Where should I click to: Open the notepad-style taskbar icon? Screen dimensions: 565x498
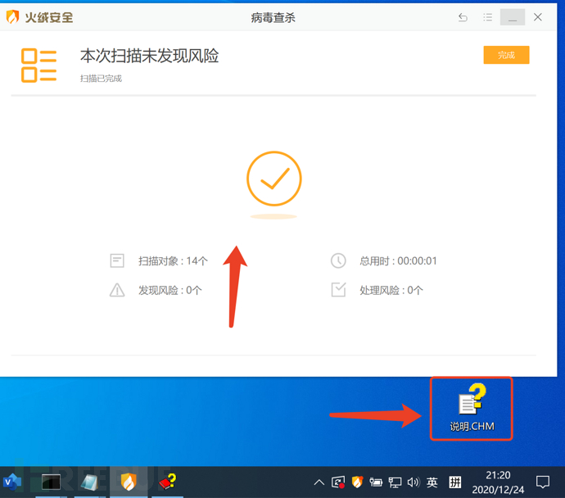(89, 482)
